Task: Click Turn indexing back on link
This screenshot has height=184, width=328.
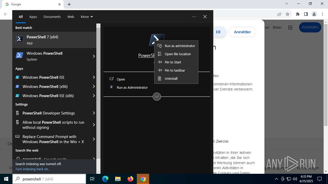Action: click(32, 169)
